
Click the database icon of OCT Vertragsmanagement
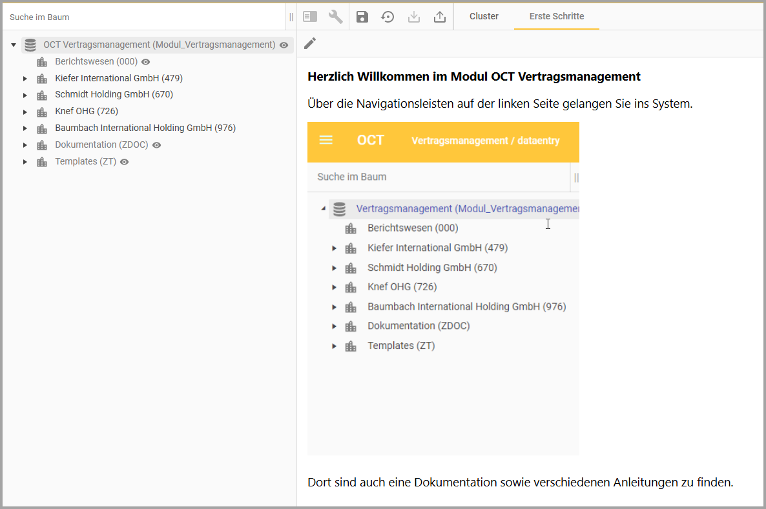point(30,45)
